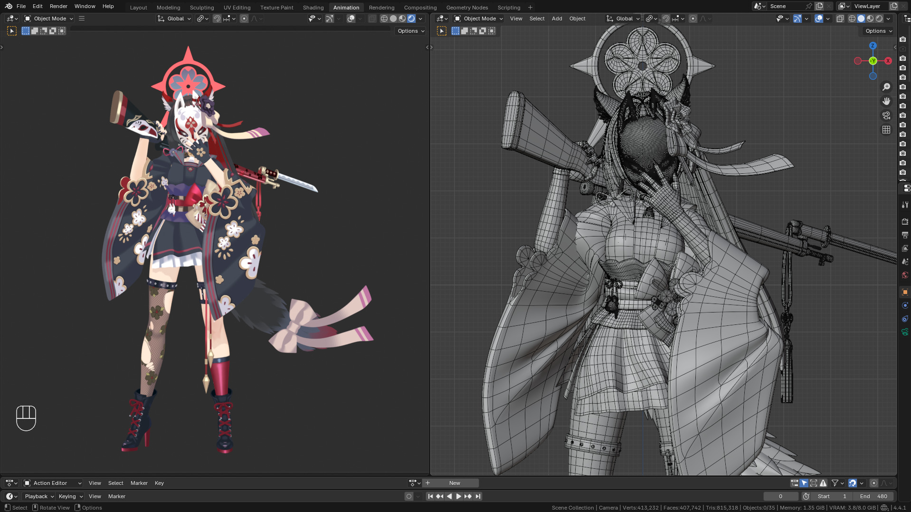This screenshot has width=911, height=512.
Task: Open right viewport View menu
Action: tap(516, 19)
